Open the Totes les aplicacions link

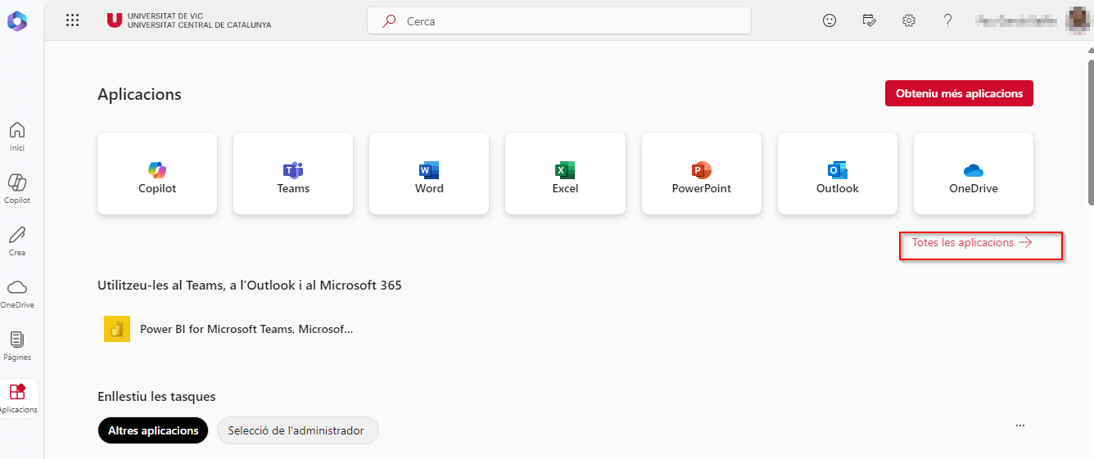(x=972, y=243)
